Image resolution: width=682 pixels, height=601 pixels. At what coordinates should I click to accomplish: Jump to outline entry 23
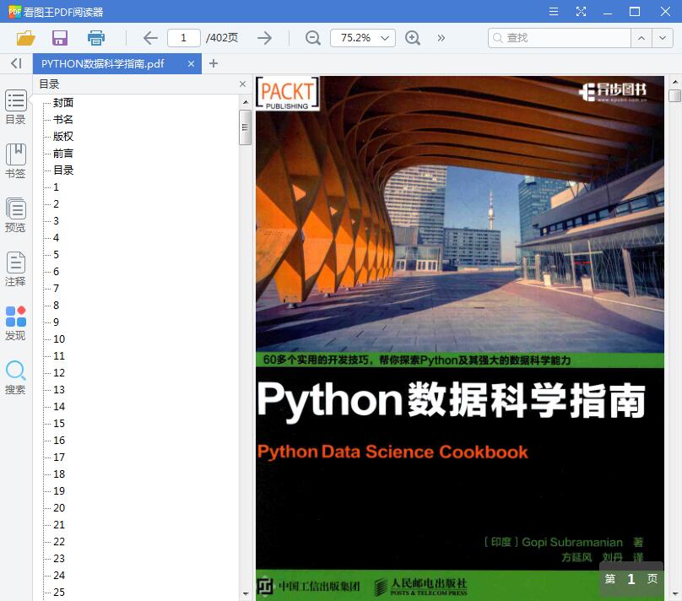59,559
